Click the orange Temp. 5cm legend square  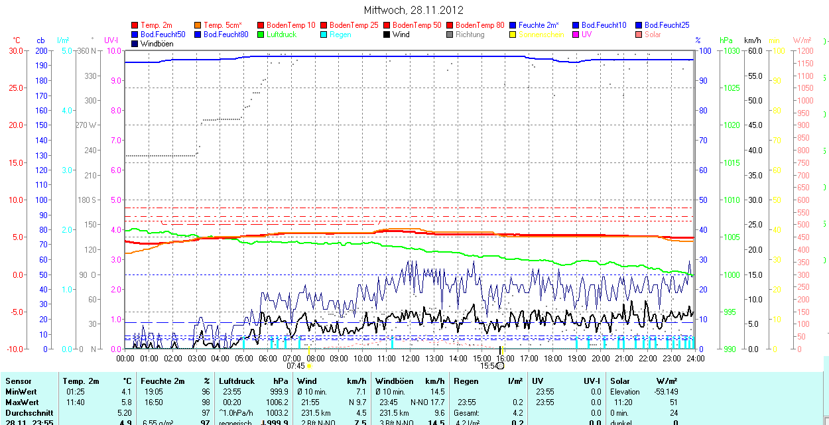point(198,25)
